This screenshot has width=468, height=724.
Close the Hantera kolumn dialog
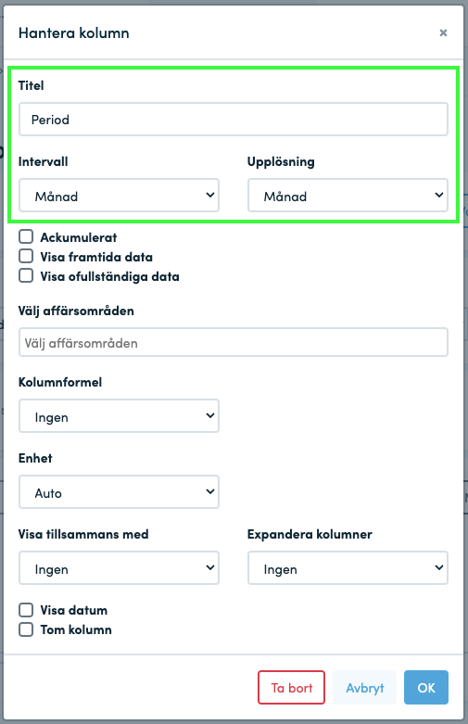coord(443,32)
